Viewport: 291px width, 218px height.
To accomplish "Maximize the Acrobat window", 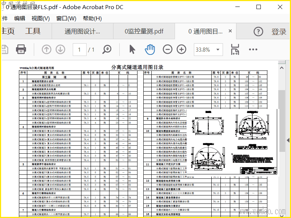I will [259, 7].
